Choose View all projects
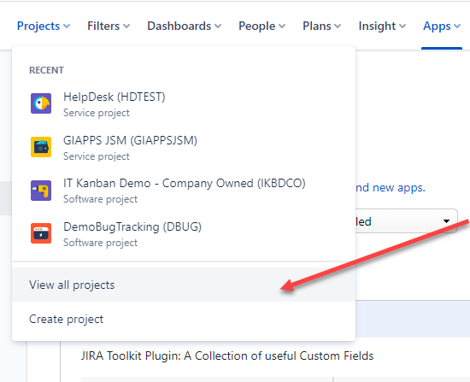This screenshot has height=382, width=470. point(184,285)
